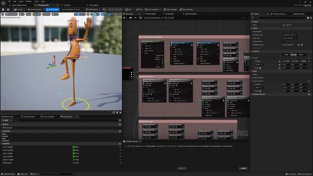
Task: Switch execution to Forwards Solve
Action: (x=35, y=10)
